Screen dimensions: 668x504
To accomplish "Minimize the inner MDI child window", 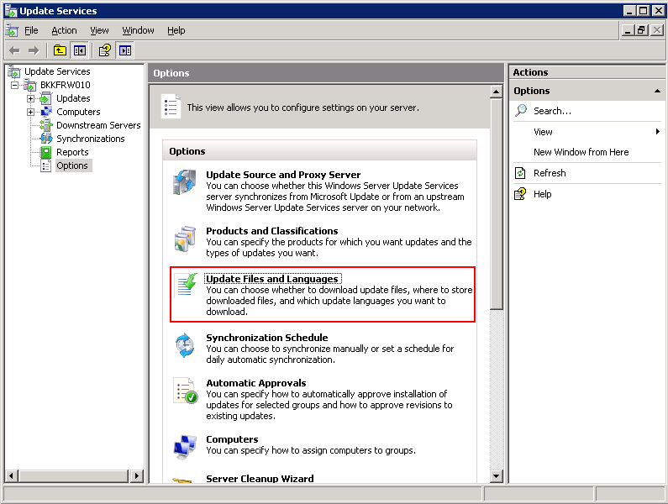I will point(628,30).
